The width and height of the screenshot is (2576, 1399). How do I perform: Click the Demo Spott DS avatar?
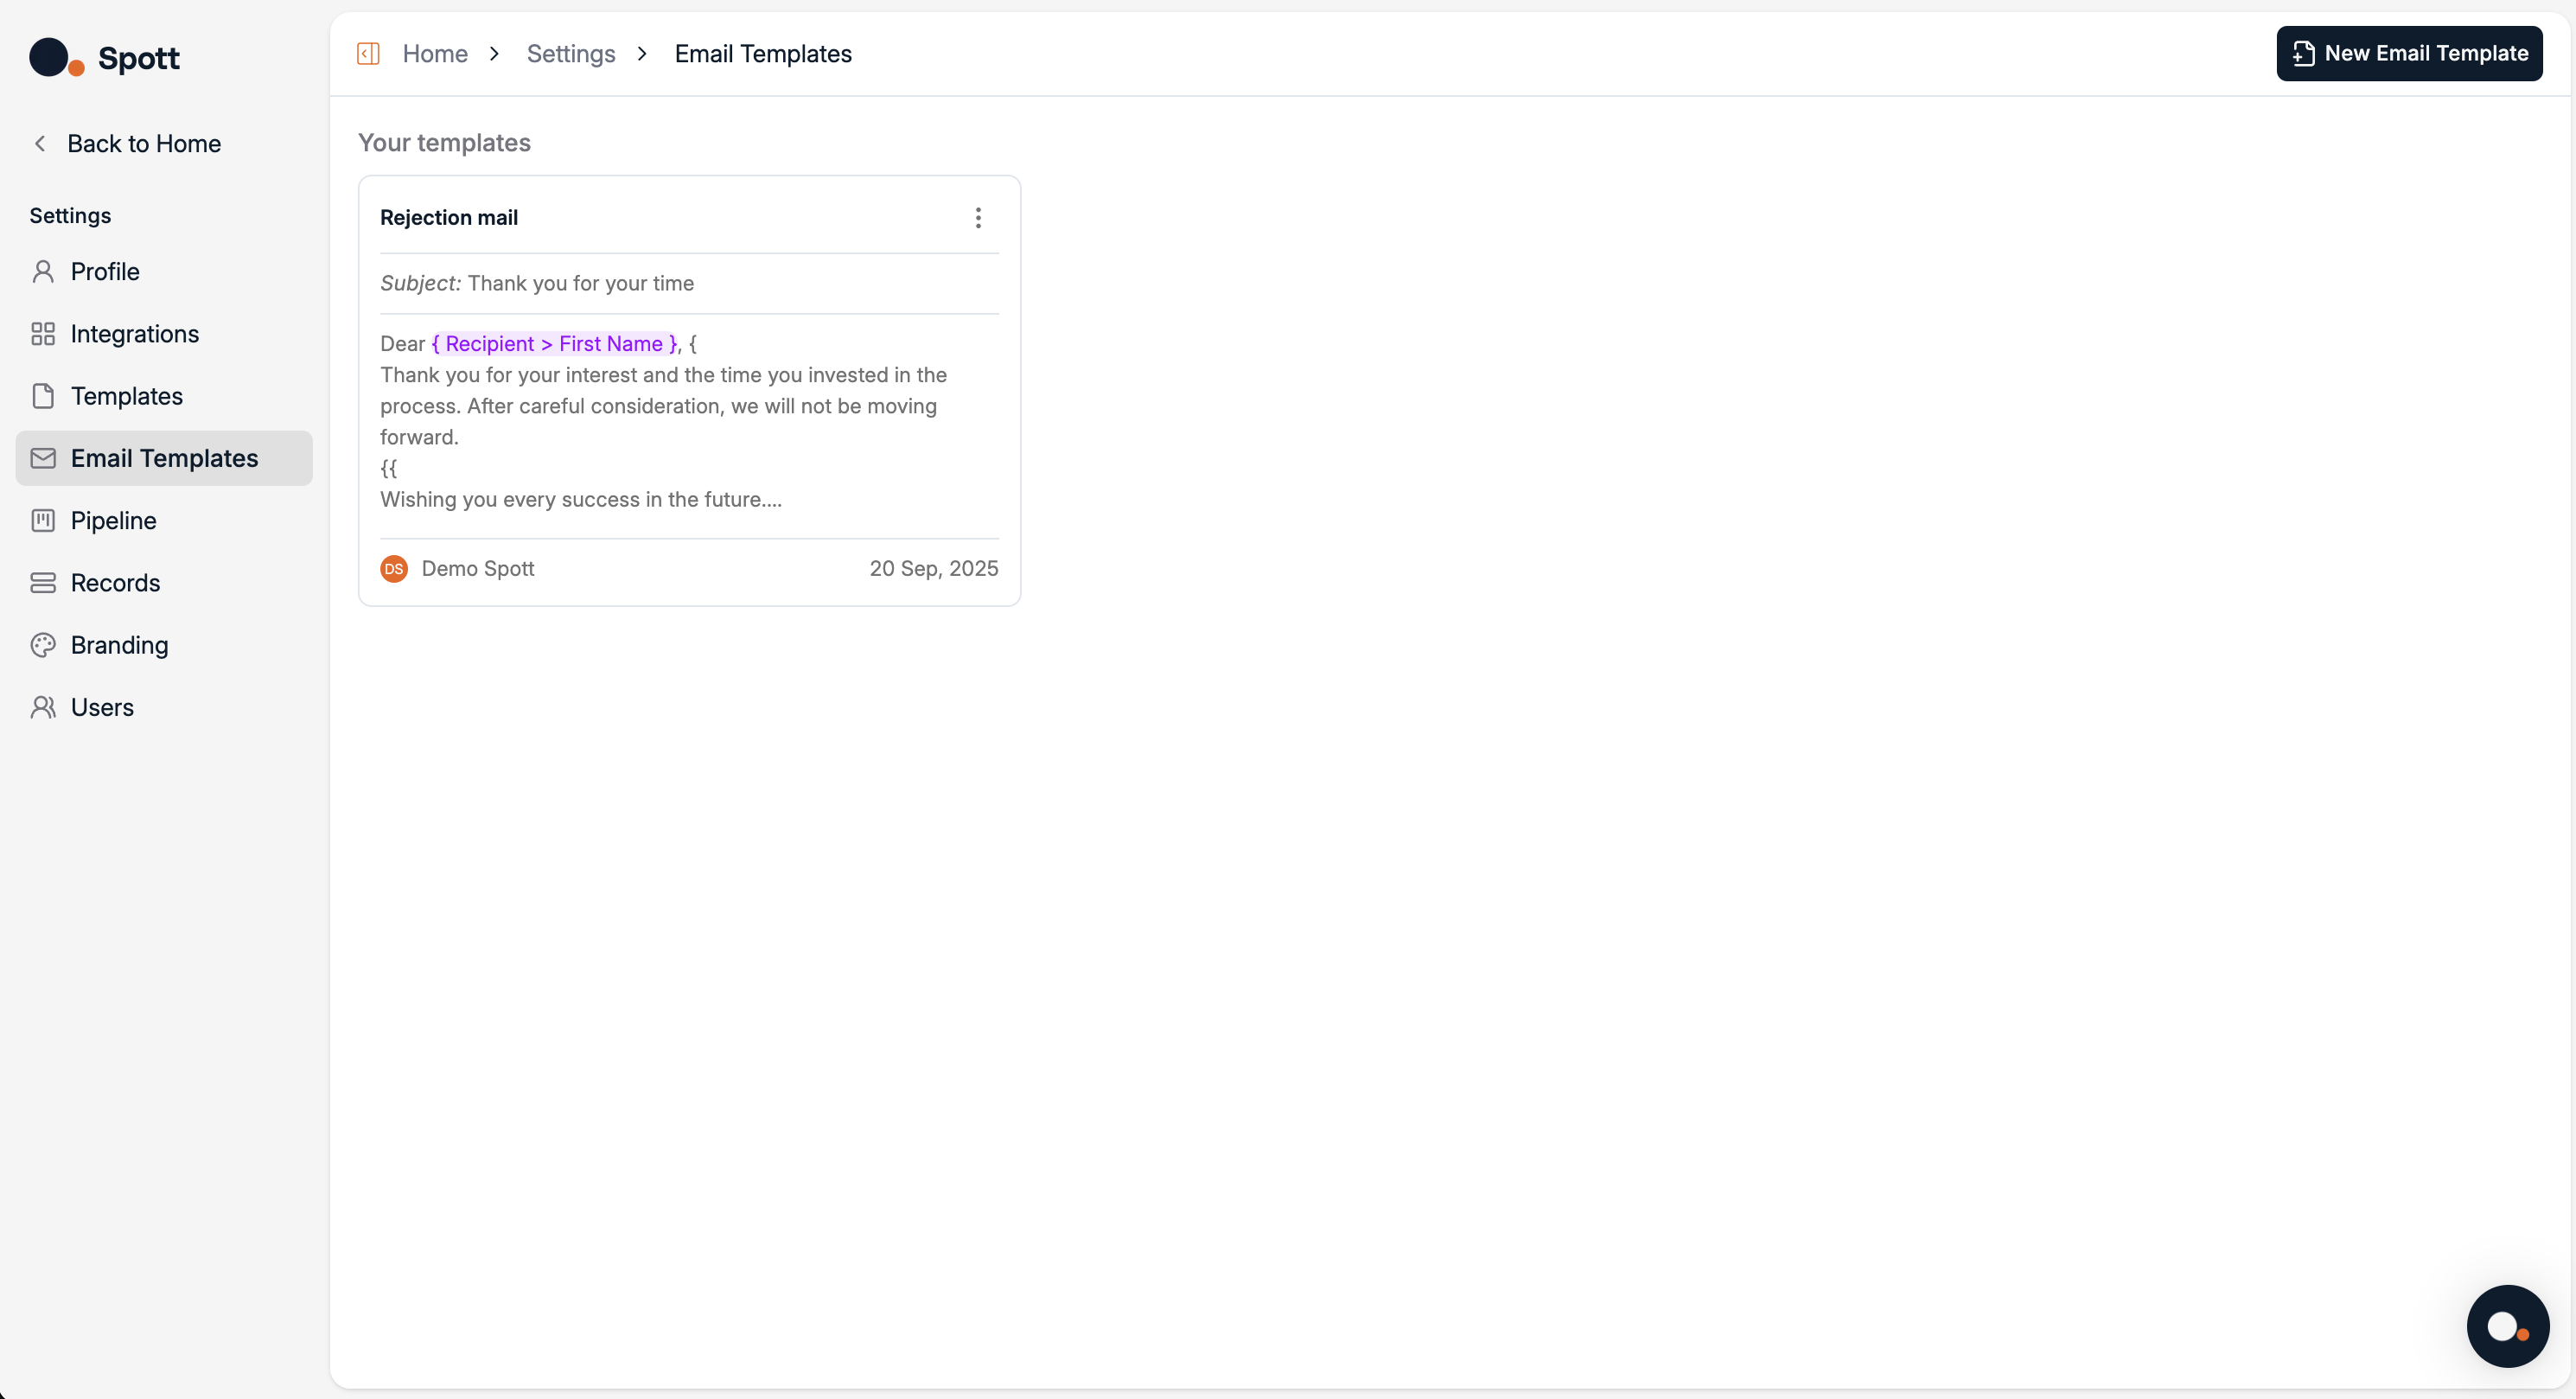click(394, 569)
